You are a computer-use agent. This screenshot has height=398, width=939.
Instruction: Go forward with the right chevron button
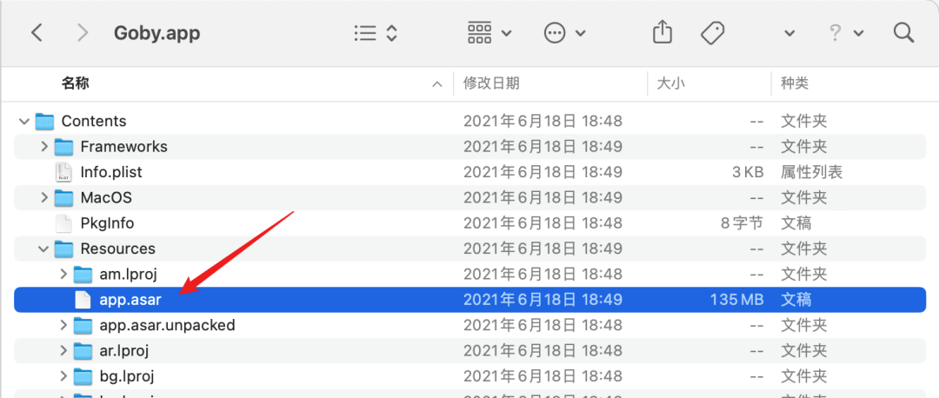(82, 32)
